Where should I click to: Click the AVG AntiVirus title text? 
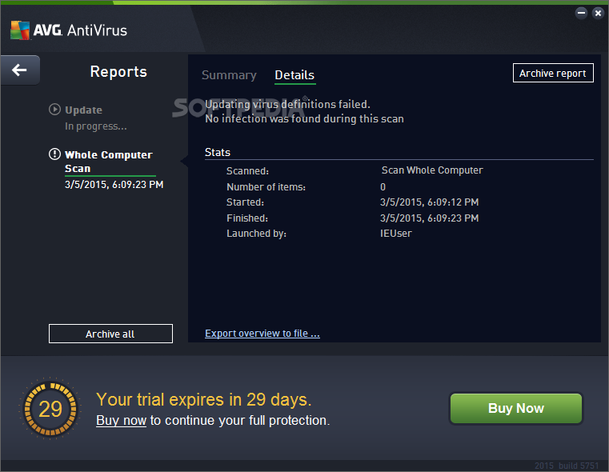pos(80,30)
